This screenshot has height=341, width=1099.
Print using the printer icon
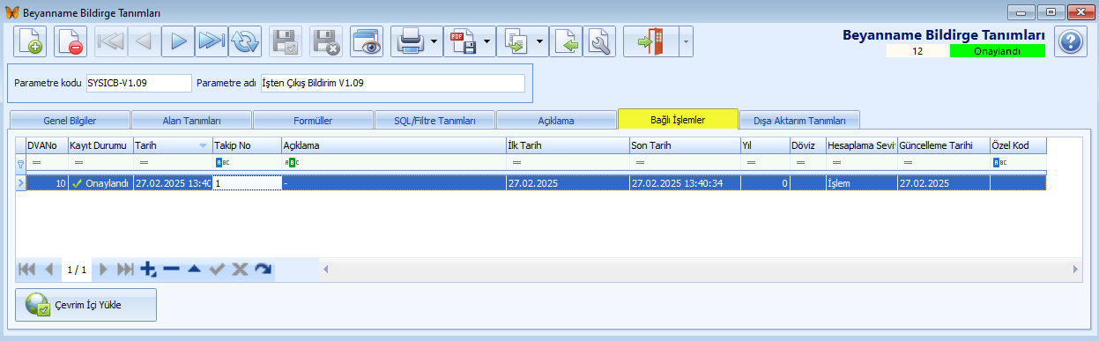click(x=411, y=41)
